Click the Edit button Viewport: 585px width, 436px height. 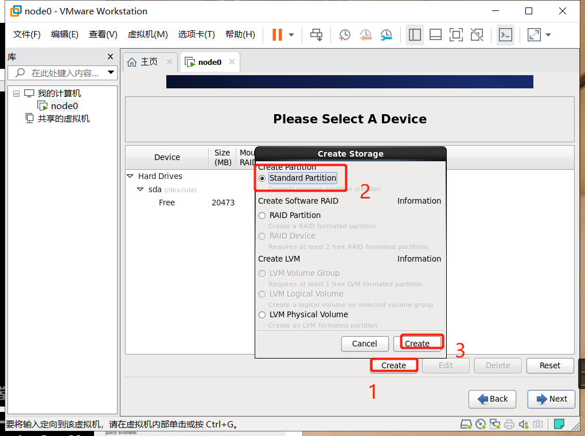click(x=446, y=365)
